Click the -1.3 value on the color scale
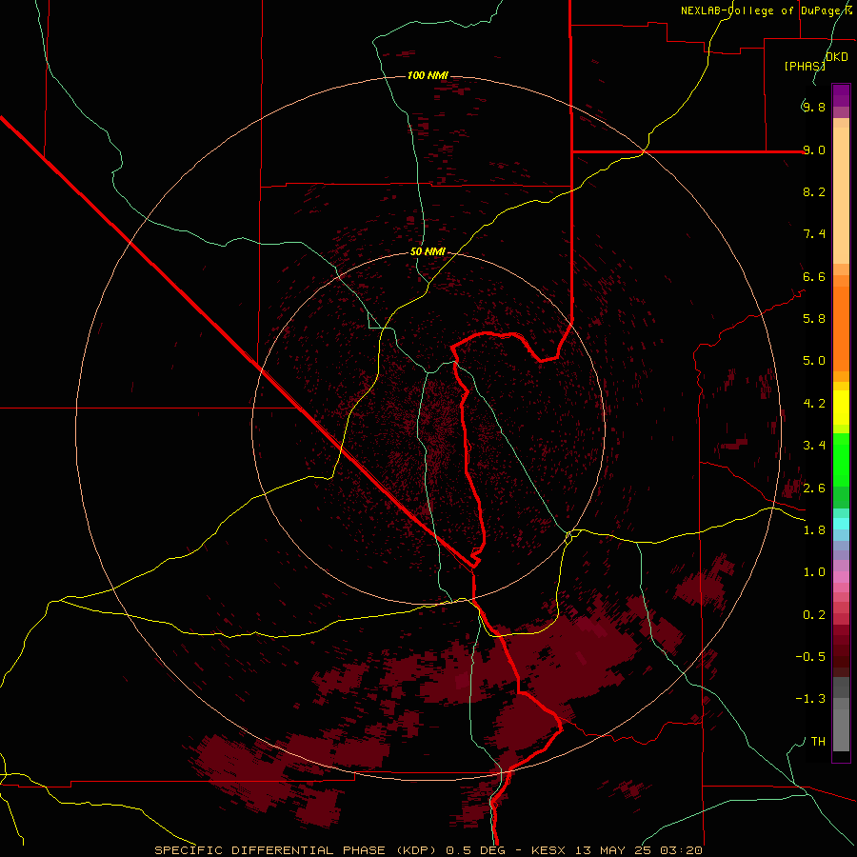This screenshot has height=857, width=857. click(810, 699)
